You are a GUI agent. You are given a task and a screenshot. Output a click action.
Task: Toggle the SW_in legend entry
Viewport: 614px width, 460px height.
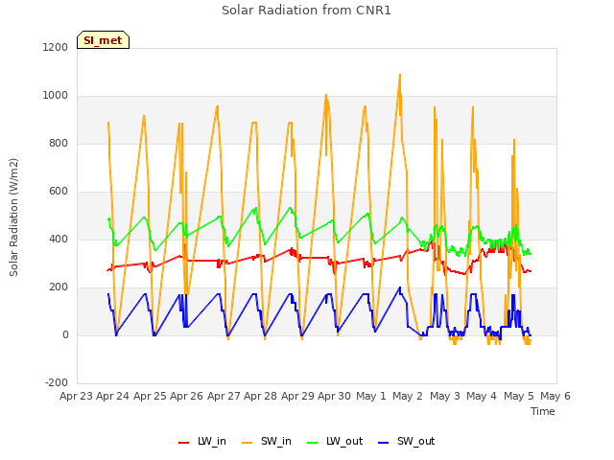pos(267,441)
